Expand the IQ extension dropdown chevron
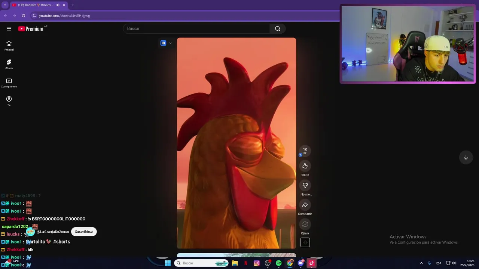 [170, 43]
